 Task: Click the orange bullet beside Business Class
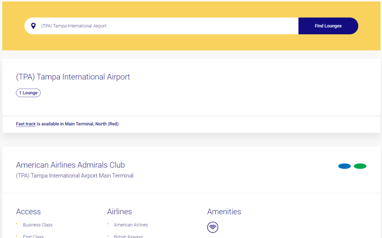[x=17, y=225]
